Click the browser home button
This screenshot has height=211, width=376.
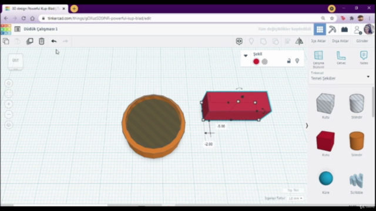(32, 18)
